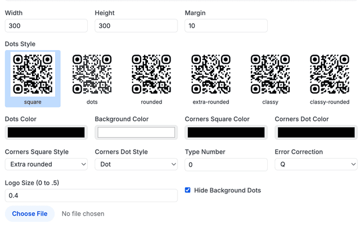Click the Hide Background Dots label
The image size is (360, 228).
coord(227,190)
